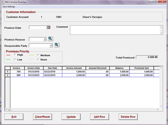Click the Promise Reason lookup magnifier icon

50,38
